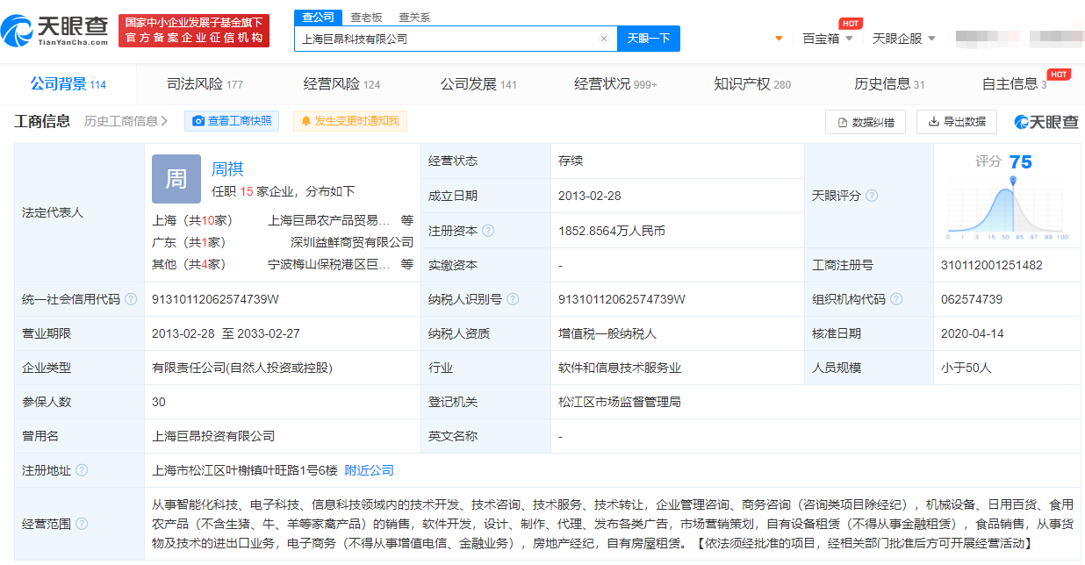Click into the company search input field
Viewport: 1085px width, 565px height.
[x=446, y=39]
